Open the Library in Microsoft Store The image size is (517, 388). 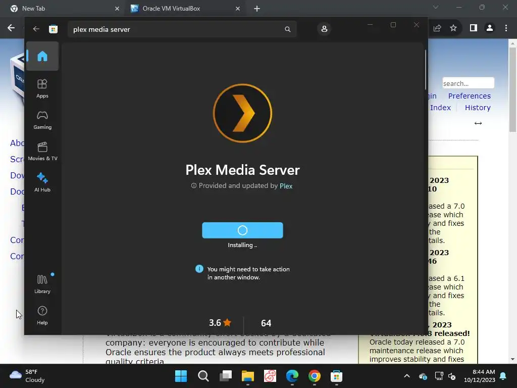(x=42, y=284)
